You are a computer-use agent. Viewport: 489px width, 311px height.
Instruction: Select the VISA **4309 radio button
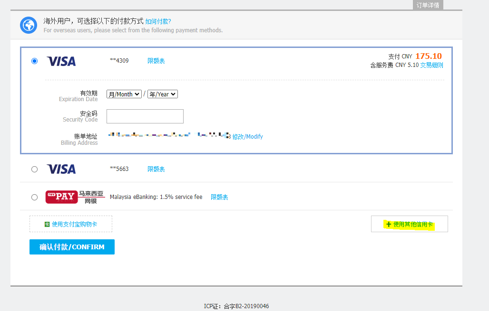point(34,61)
